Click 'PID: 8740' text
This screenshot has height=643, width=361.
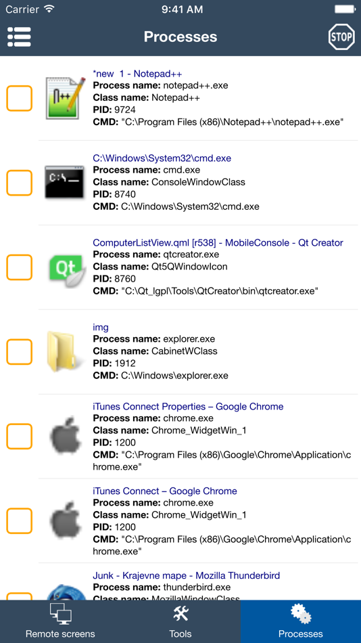pos(114,194)
